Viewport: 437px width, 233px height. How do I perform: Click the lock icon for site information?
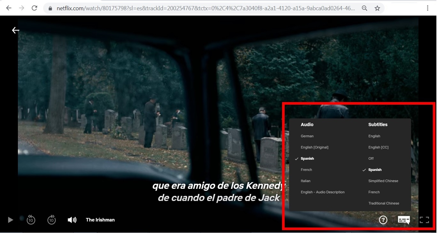tap(50, 9)
